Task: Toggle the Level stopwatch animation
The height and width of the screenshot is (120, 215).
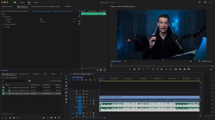Action: point(6,22)
